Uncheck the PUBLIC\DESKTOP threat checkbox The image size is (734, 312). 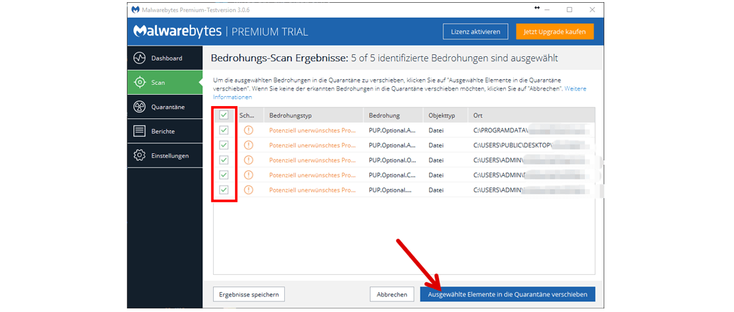[224, 145]
